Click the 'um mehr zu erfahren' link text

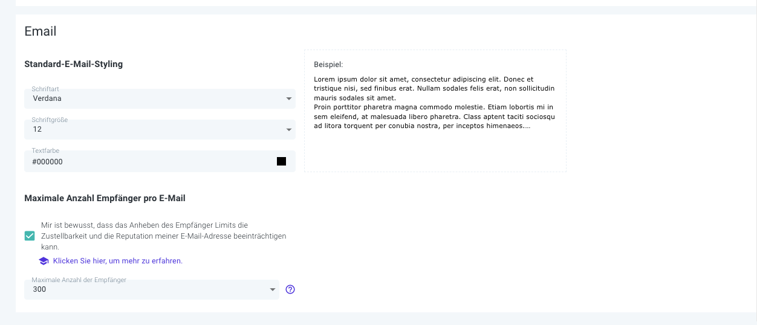point(145,261)
